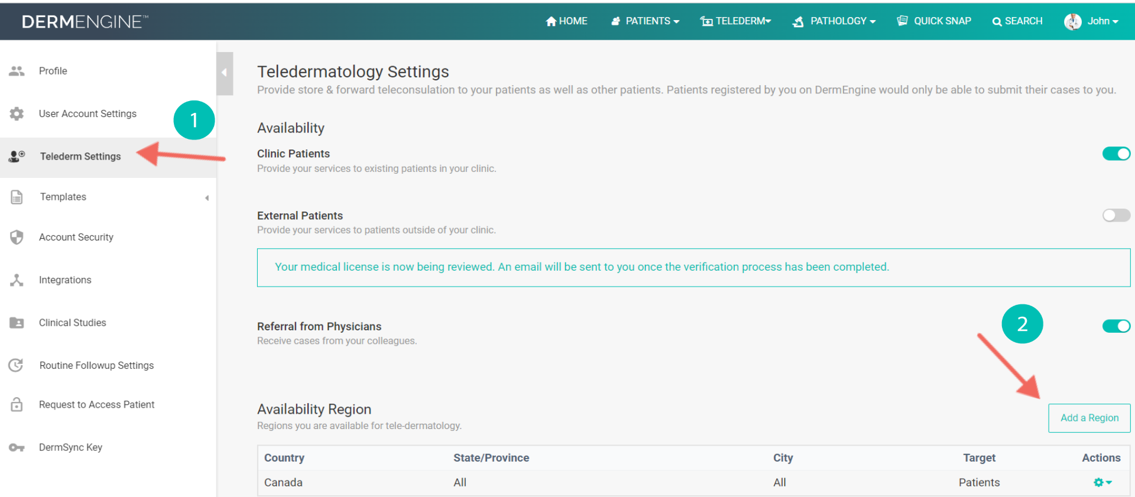Viewport: 1135px width, 497px height.
Task: Click the Quick Snap icon in navbar
Action: 902,21
